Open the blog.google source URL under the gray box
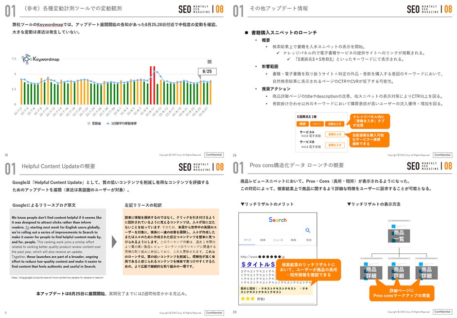 pyautogui.click(x=57, y=278)
